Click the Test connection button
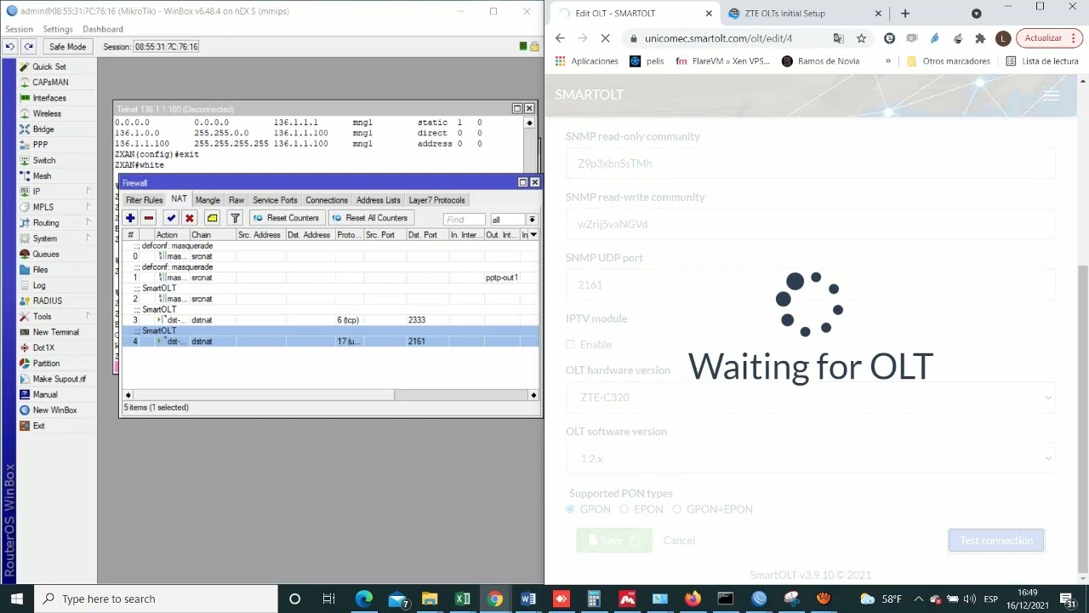Viewport: 1089px width, 613px height. pos(996,541)
